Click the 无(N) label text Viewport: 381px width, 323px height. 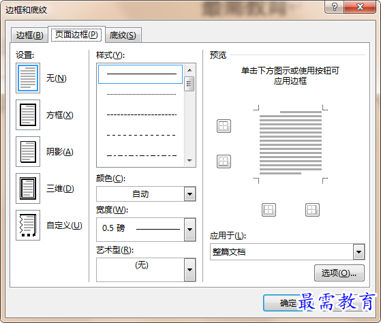(57, 78)
